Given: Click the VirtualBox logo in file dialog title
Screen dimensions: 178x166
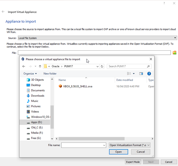Looking at the screenshot, I should point(23,59).
